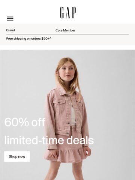View Free shipping on orders $50+ details
This screenshot has width=135, height=180.
28,39
